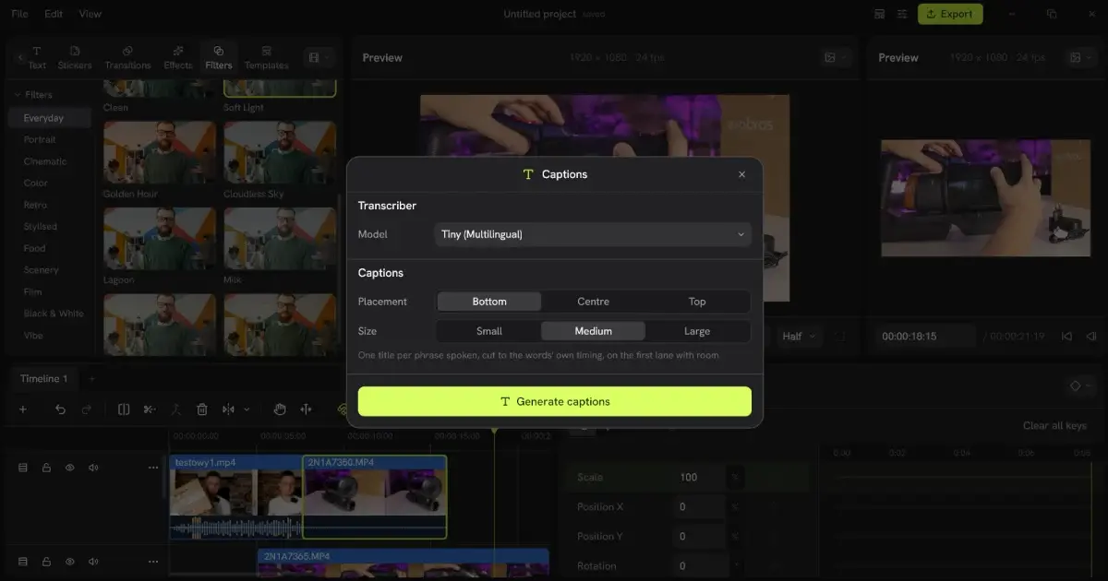1108x581 pixels.
Task: Select the Split clip tool
Action: pyautogui.click(x=124, y=409)
